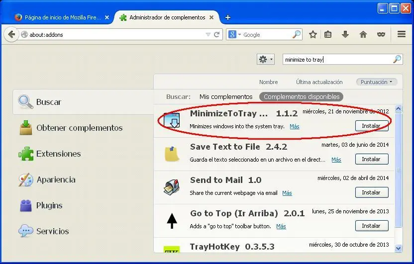This screenshot has height=264, width=414.
Task: Close the Página de inicio tab
Action: tap(107, 17)
